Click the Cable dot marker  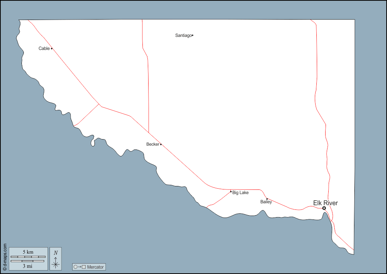click(x=51, y=48)
